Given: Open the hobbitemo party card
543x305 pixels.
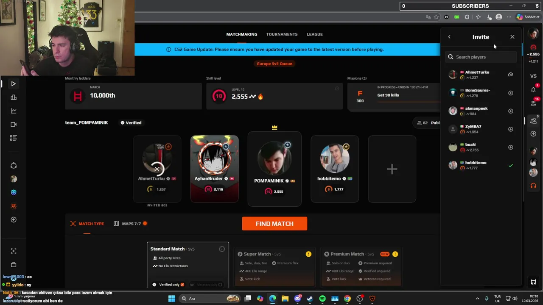Looking at the screenshot, I should [335, 169].
